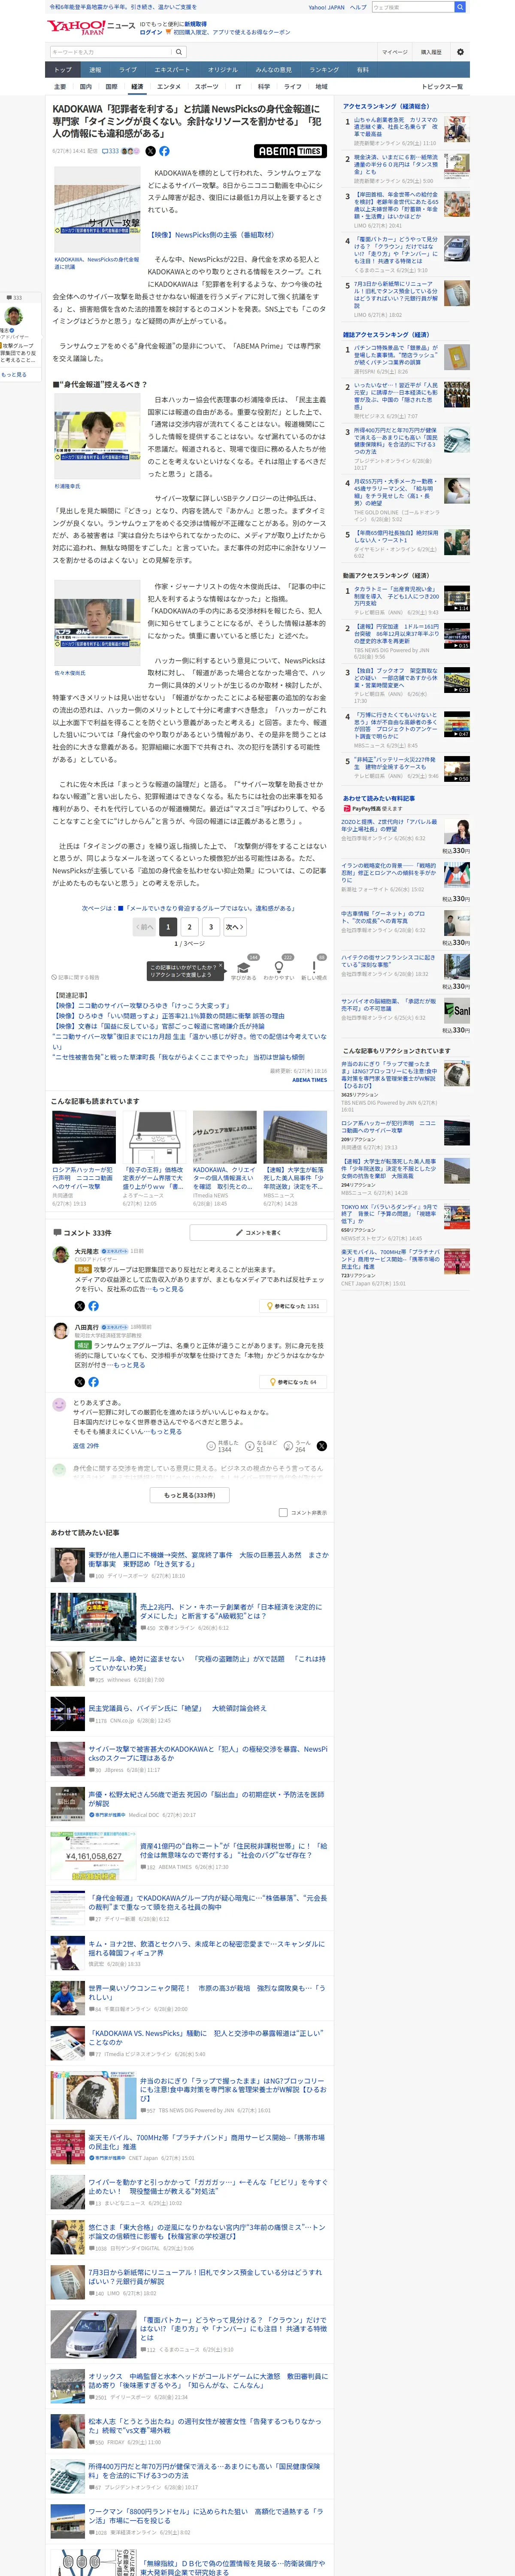The height and width of the screenshot is (2576, 515).
Task: Click the top web search input field
Action: (x=412, y=7)
